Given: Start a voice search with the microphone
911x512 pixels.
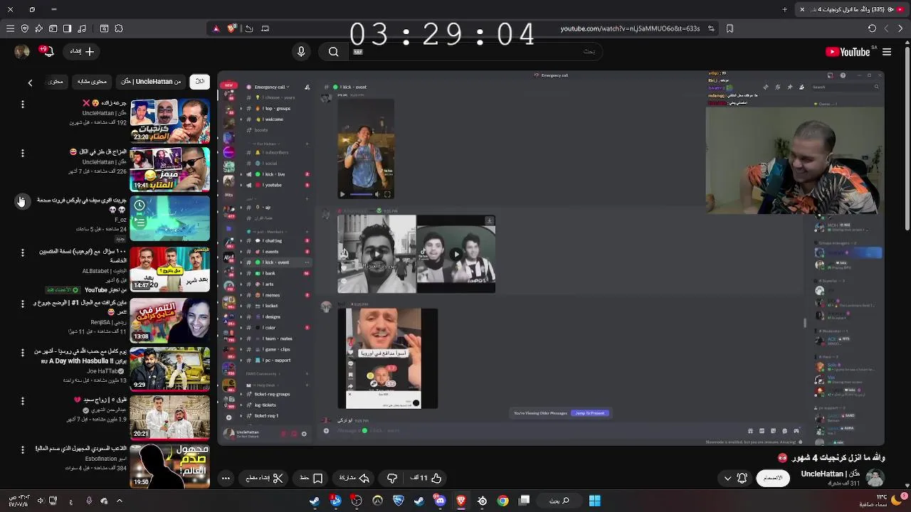Looking at the screenshot, I should pos(301,51).
